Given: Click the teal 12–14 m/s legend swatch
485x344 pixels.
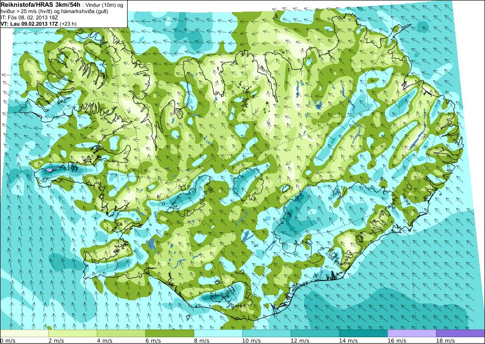Looking at the screenshot, I should coord(315,333).
